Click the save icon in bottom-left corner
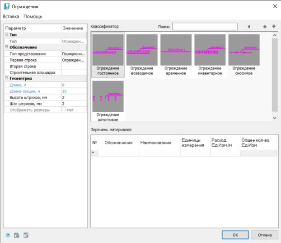Viewport: 281px width, 243px height. (26, 235)
